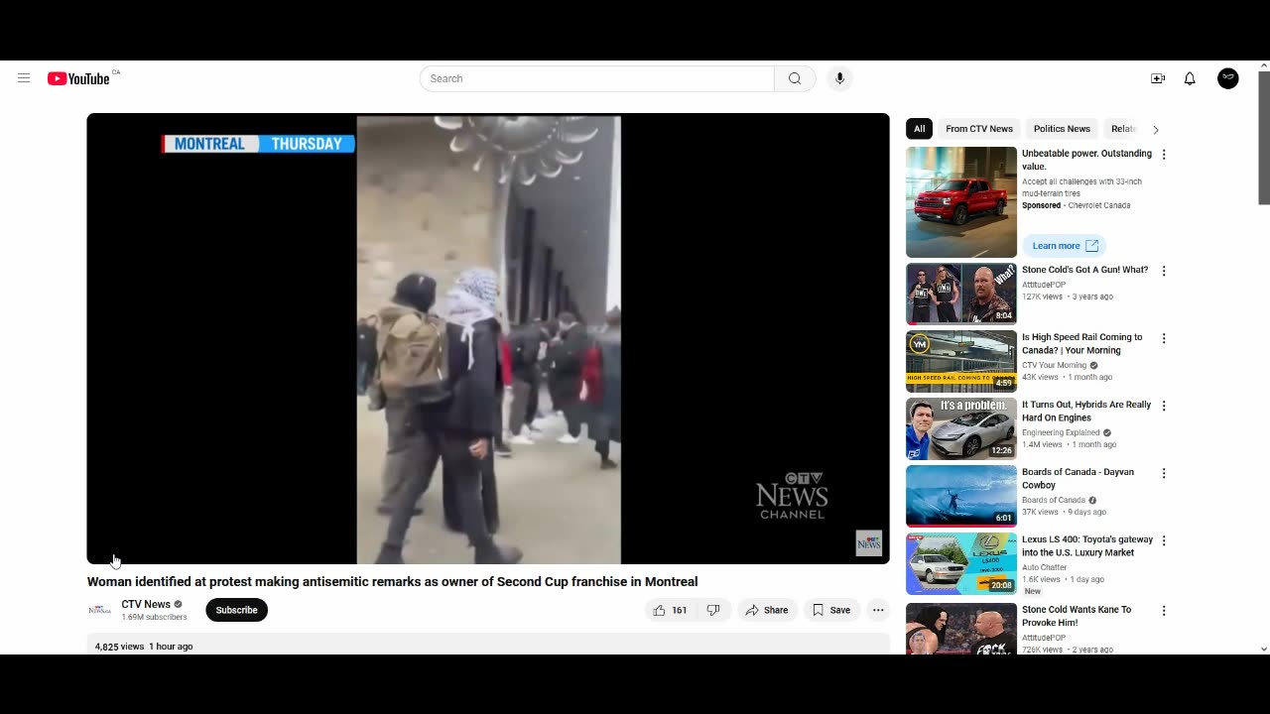
Task: Go to YouTube home via logo
Action: (x=78, y=78)
